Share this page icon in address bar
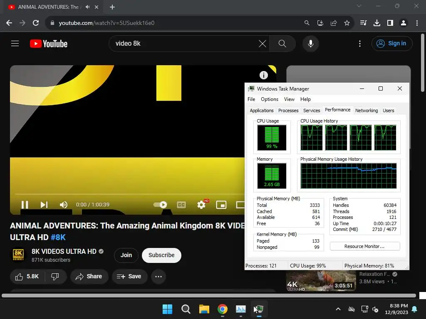This screenshot has height=319, width=426. (x=333, y=23)
